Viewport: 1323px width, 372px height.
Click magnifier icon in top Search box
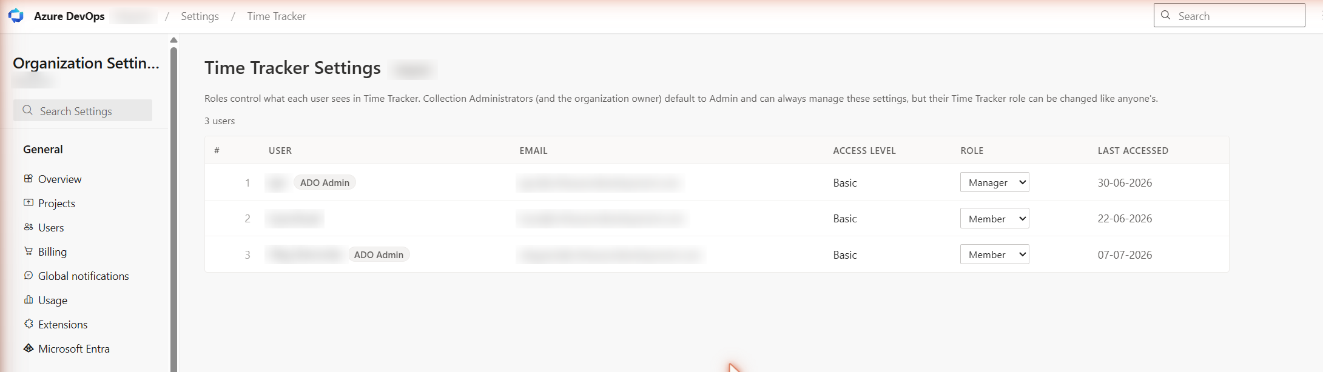click(x=1165, y=16)
